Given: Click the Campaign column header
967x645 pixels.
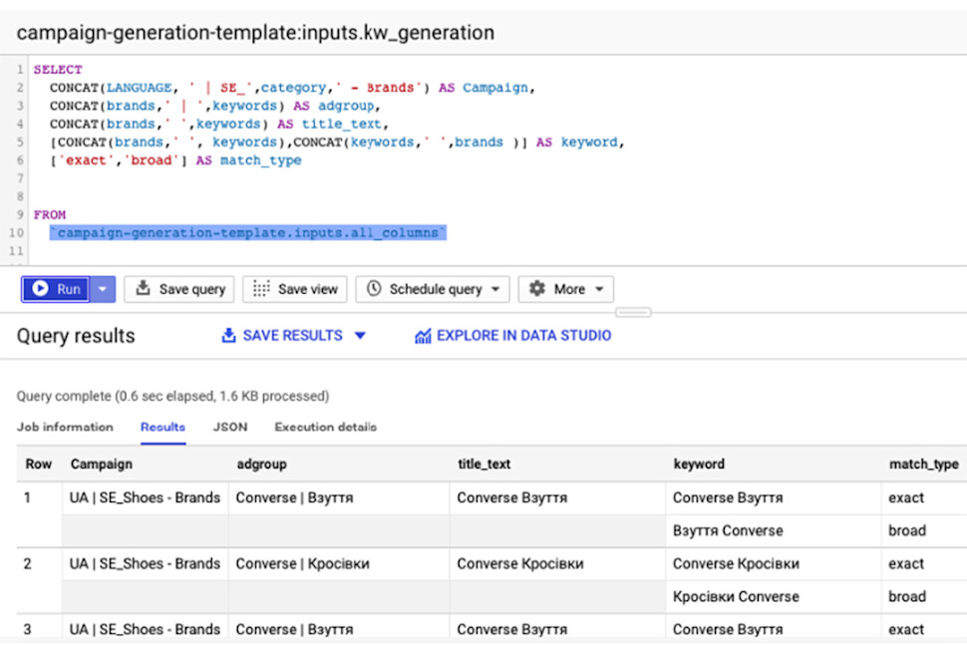Looking at the screenshot, I should tap(101, 464).
